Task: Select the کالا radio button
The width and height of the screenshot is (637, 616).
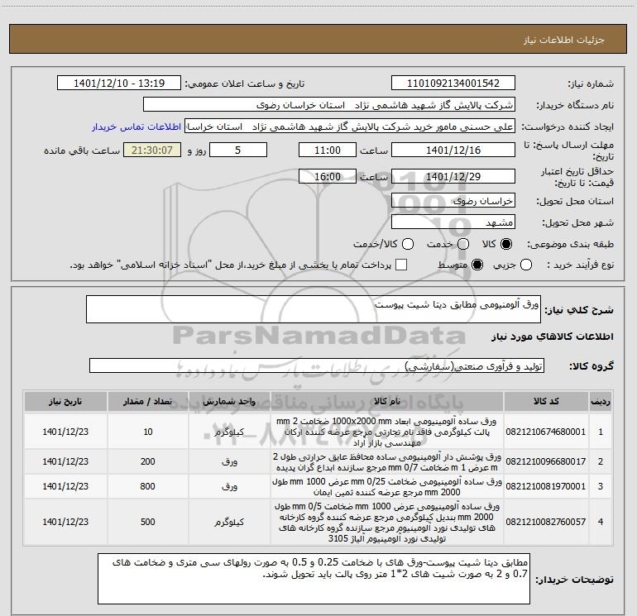Action: click(x=506, y=244)
